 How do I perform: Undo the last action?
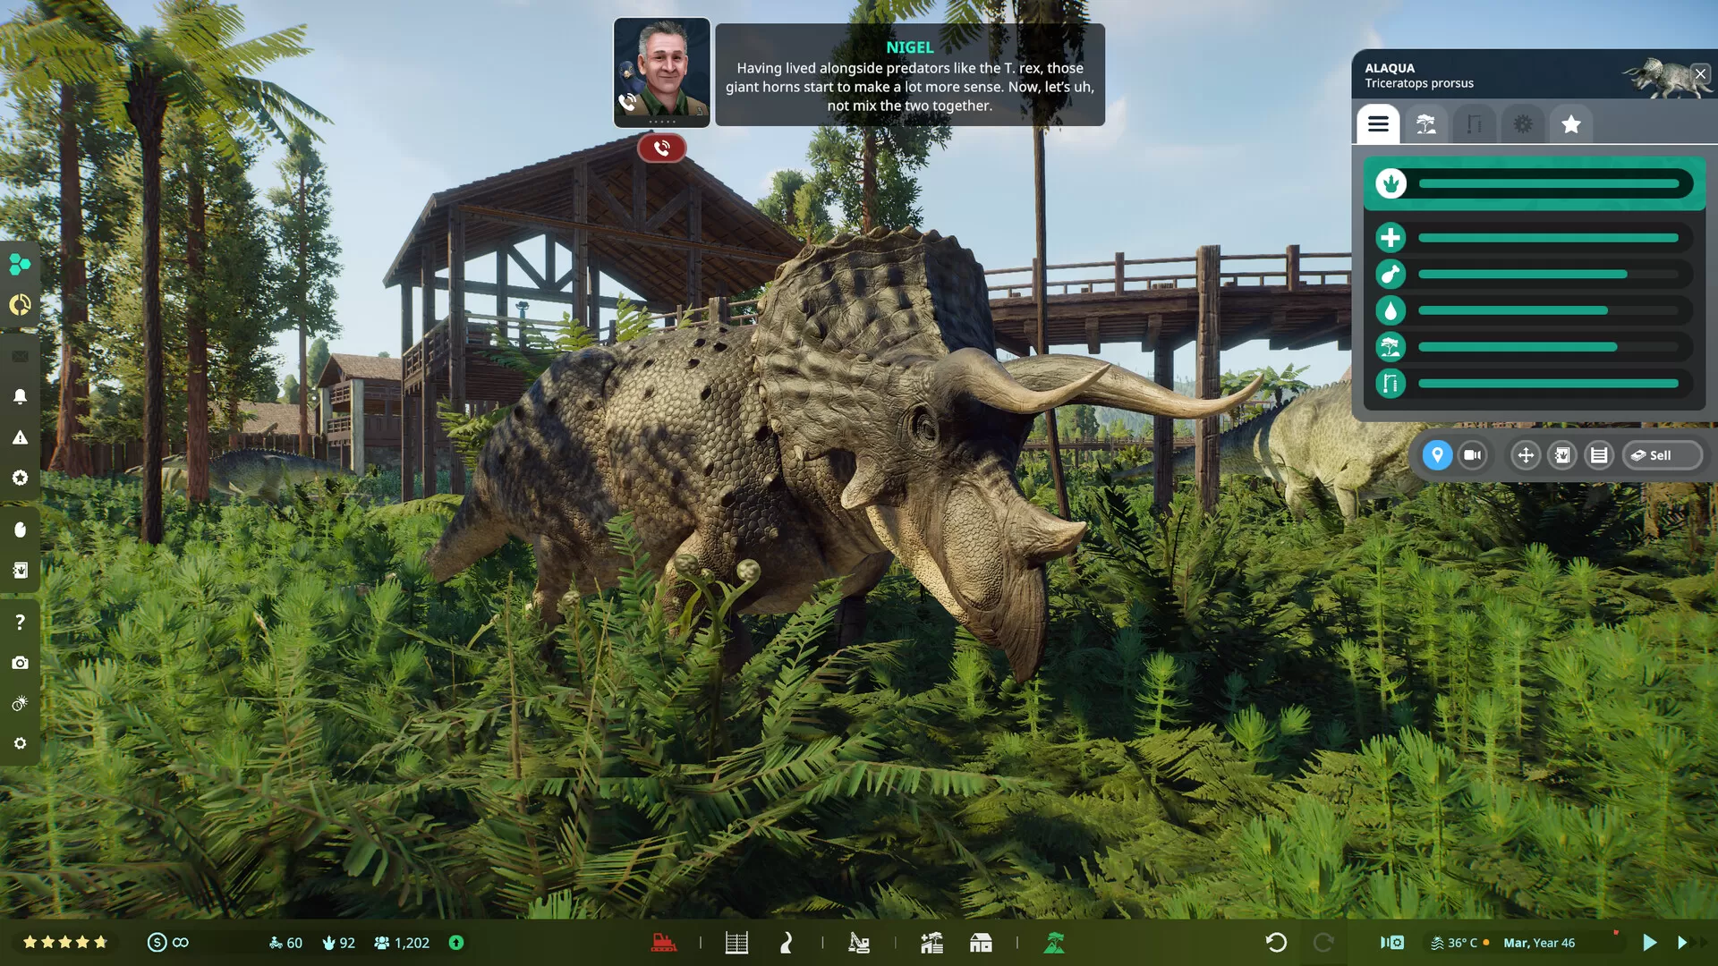[1274, 942]
